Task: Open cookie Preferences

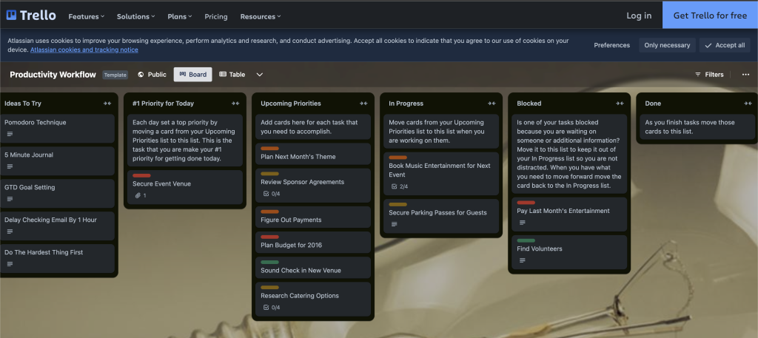Action: tap(612, 45)
